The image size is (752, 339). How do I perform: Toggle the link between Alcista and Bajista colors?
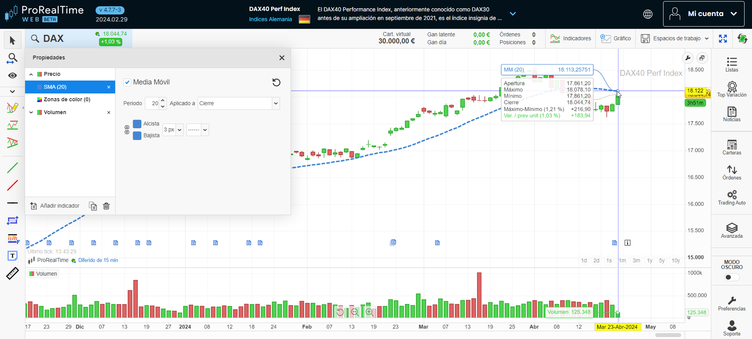tap(127, 130)
